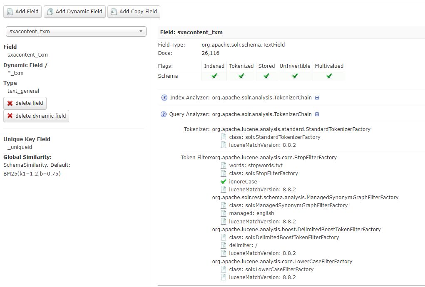Viewport: 425px width, 287px height.
Task: Click the page icon beside Add Field
Action: (x=10, y=12)
